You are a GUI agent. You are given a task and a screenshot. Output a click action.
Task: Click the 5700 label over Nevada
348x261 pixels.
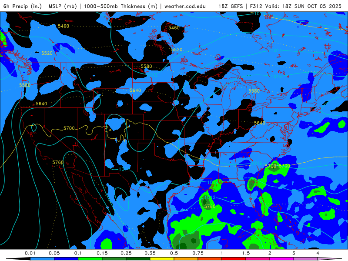(x=69, y=128)
